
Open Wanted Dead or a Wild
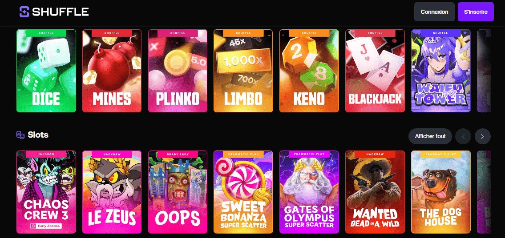375,192
